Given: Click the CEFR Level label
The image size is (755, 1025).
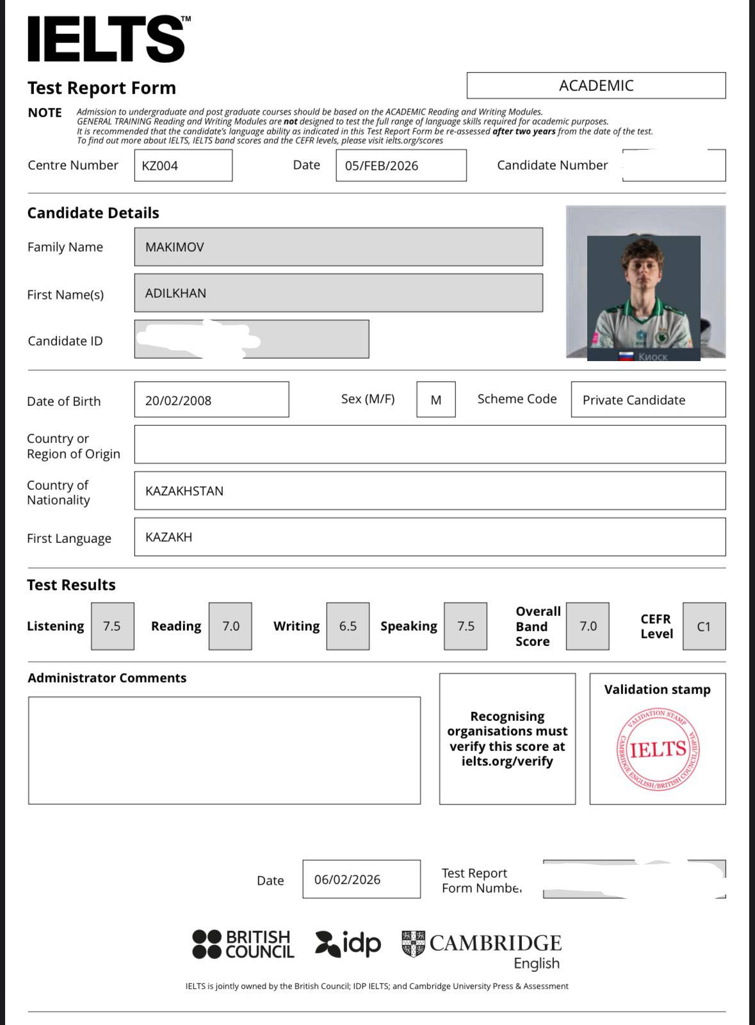Looking at the screenshot, I should point(657,626).
